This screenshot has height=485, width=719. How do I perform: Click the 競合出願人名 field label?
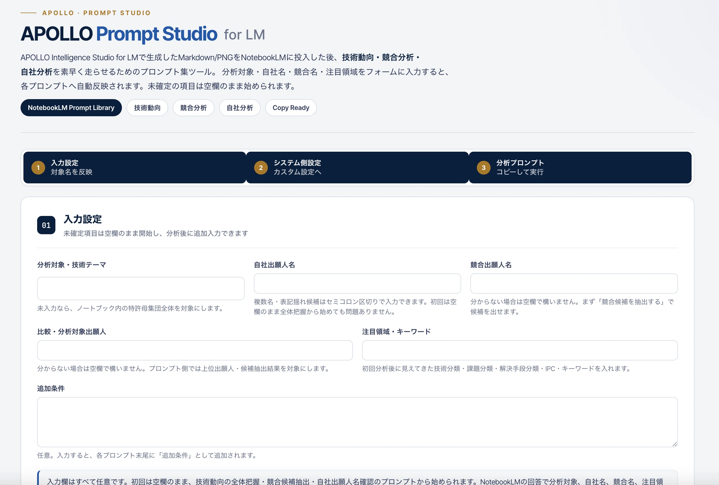[x=491, y=265]
